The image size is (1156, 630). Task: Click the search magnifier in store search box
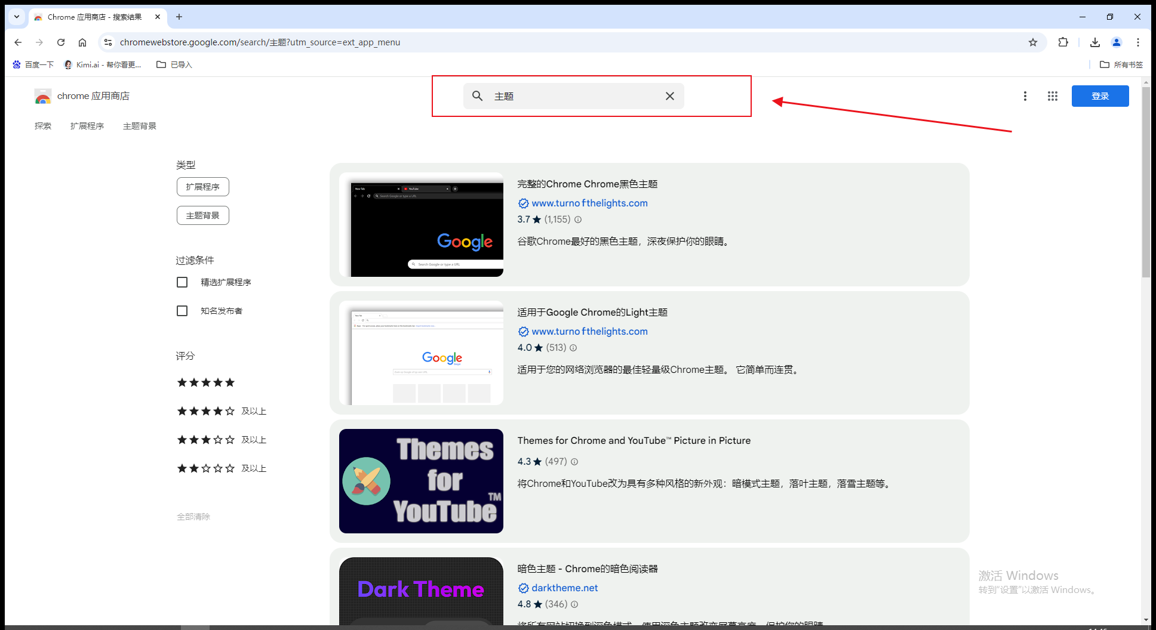[x=477, y=96]
